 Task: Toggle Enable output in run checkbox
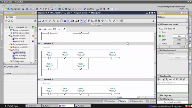tap(158, 83)
